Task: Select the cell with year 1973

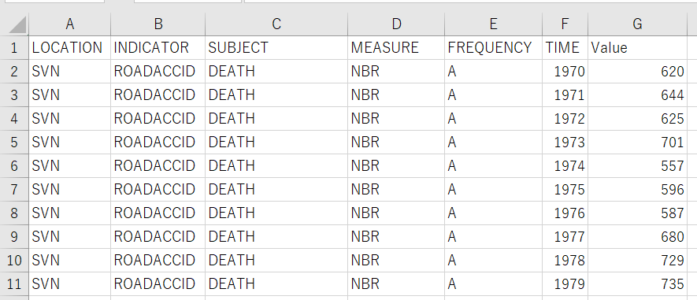Action: (x=565, y=143)
